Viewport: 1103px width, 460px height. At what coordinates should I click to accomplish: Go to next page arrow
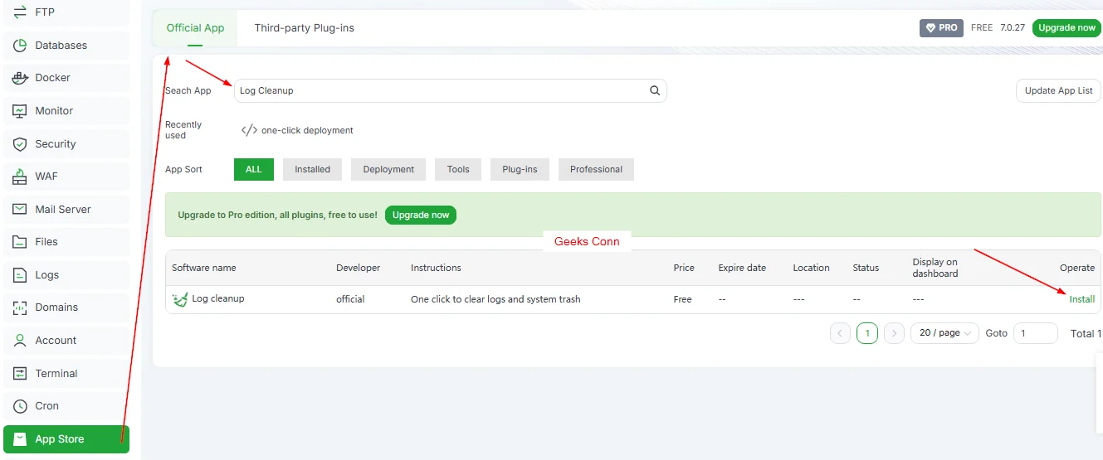(x=894, y=333)
